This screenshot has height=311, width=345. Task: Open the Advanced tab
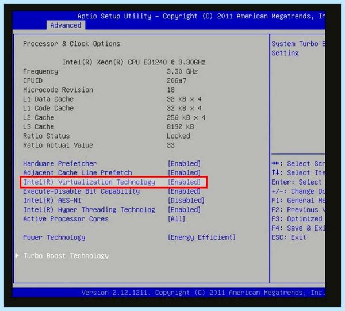click(x=66, y=25)
